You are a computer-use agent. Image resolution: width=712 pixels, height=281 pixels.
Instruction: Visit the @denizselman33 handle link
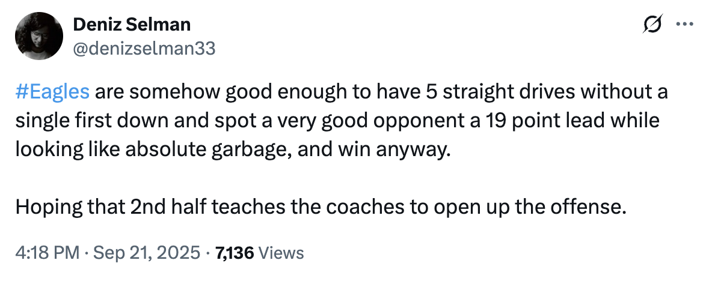[144, 48]
